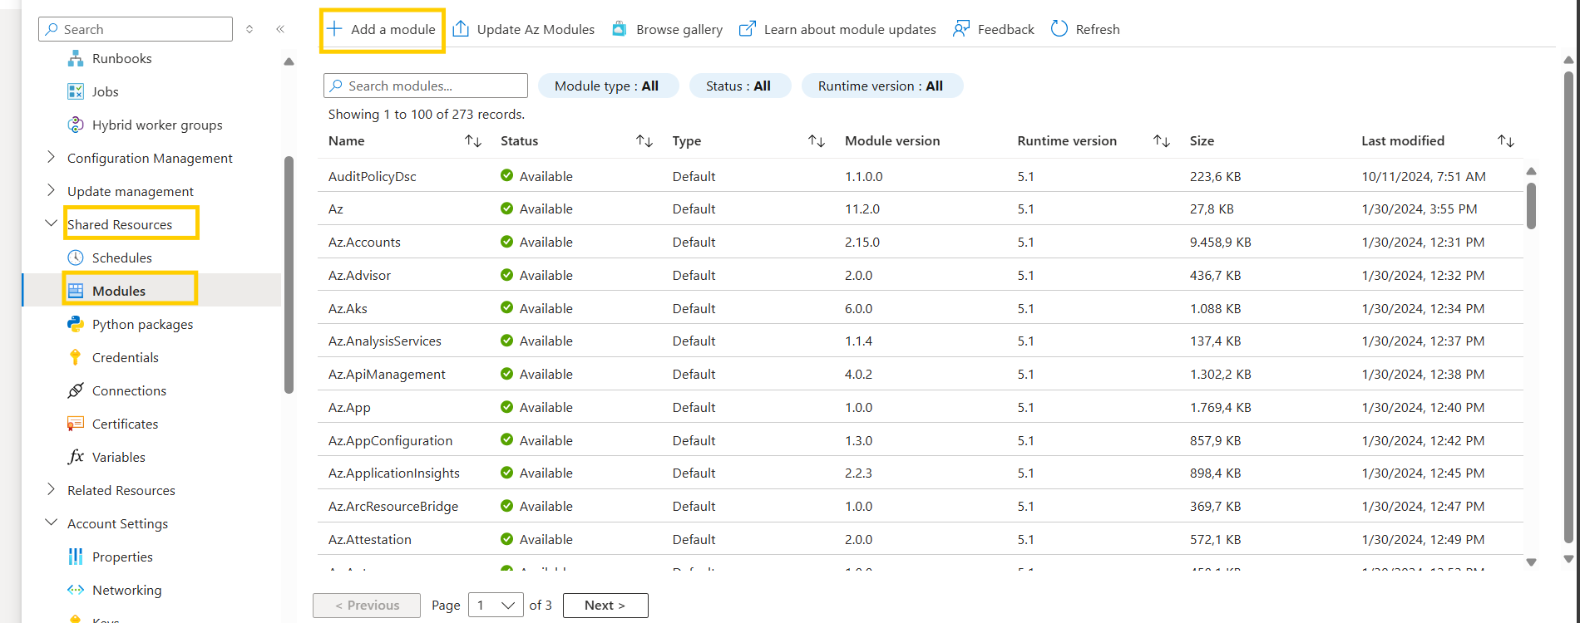Click the sidebar scrollbar thumb
1580x623 pixels.
pyautogui.click(x=289, y=274)
